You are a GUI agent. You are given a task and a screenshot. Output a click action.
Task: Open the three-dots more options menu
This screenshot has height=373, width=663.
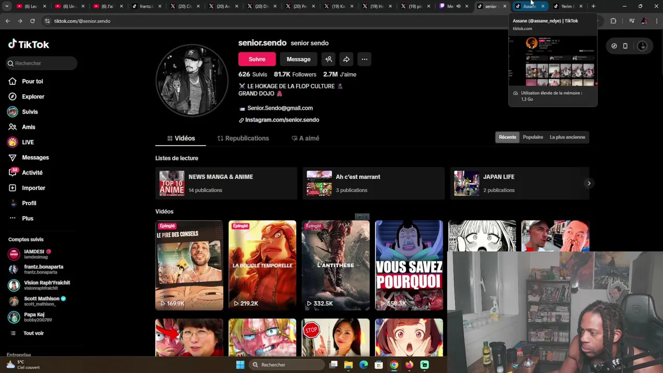pyautogui.click(x=364, y=59)
